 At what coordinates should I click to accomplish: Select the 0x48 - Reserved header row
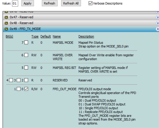(81, 23)
